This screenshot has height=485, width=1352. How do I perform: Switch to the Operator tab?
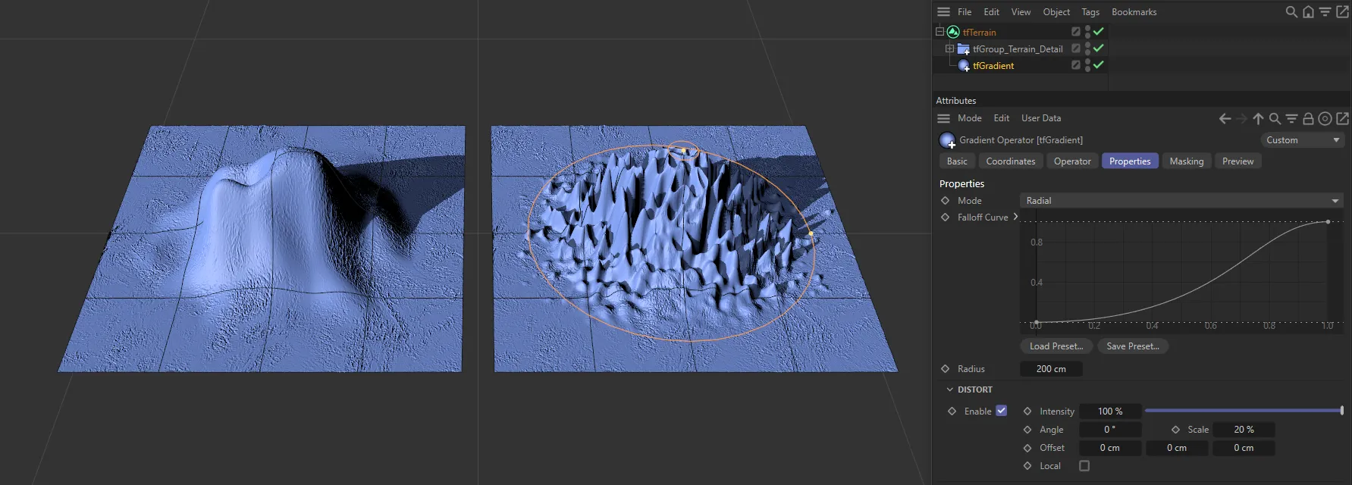1072,161
